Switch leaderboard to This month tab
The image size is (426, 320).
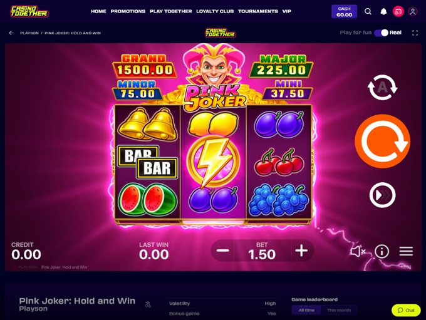(339, 310)
